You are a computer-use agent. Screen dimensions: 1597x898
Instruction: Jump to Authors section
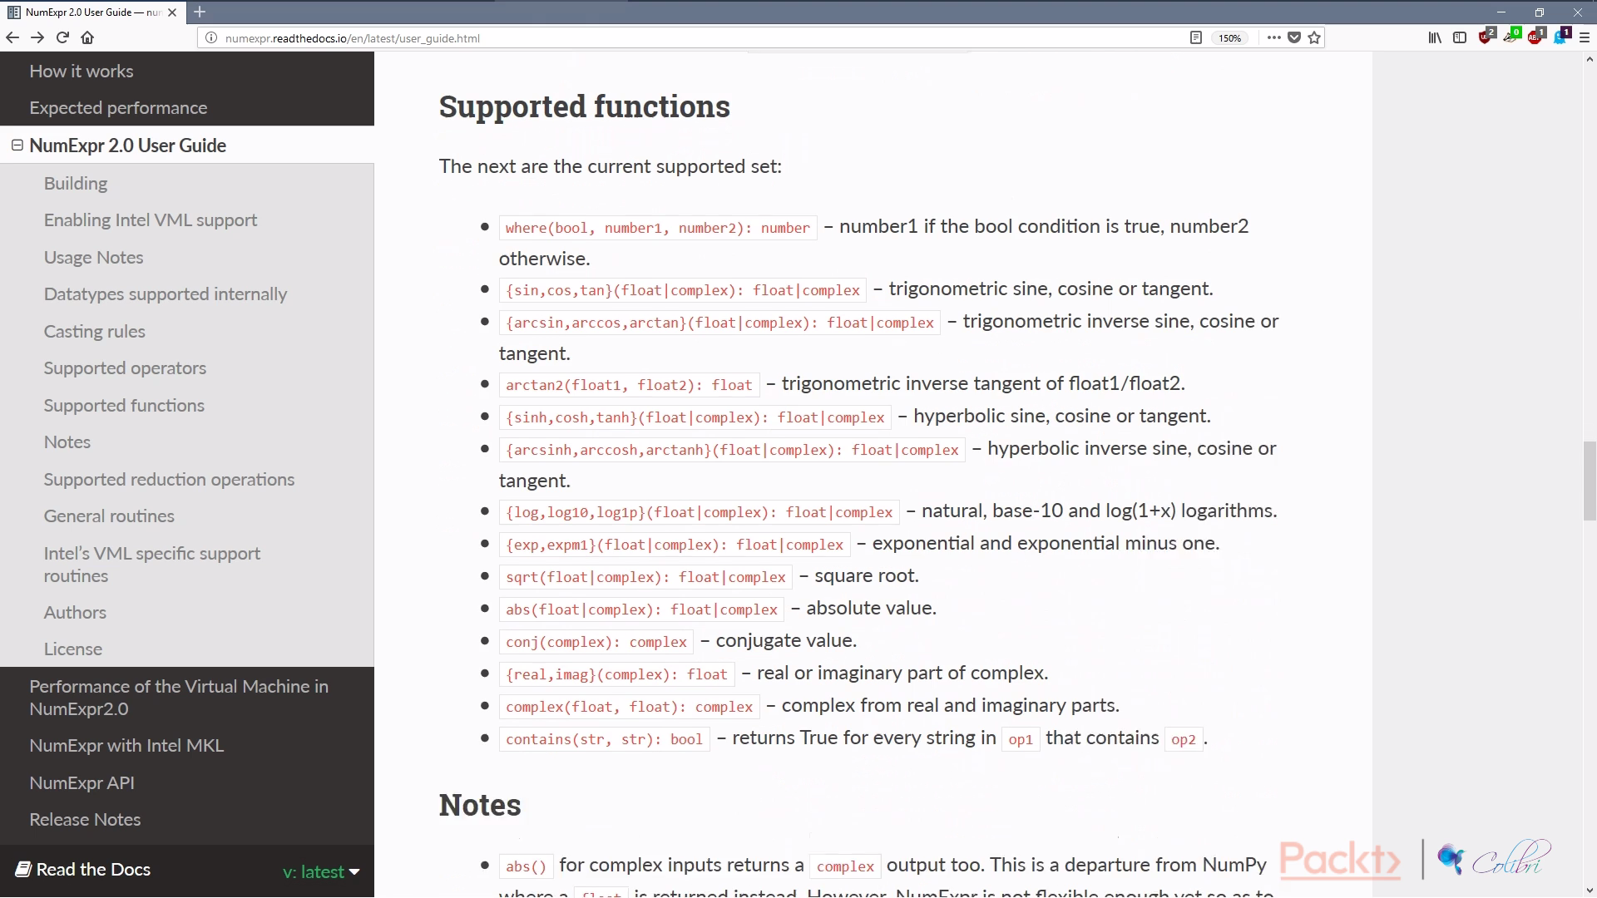(x=75, y=613)
